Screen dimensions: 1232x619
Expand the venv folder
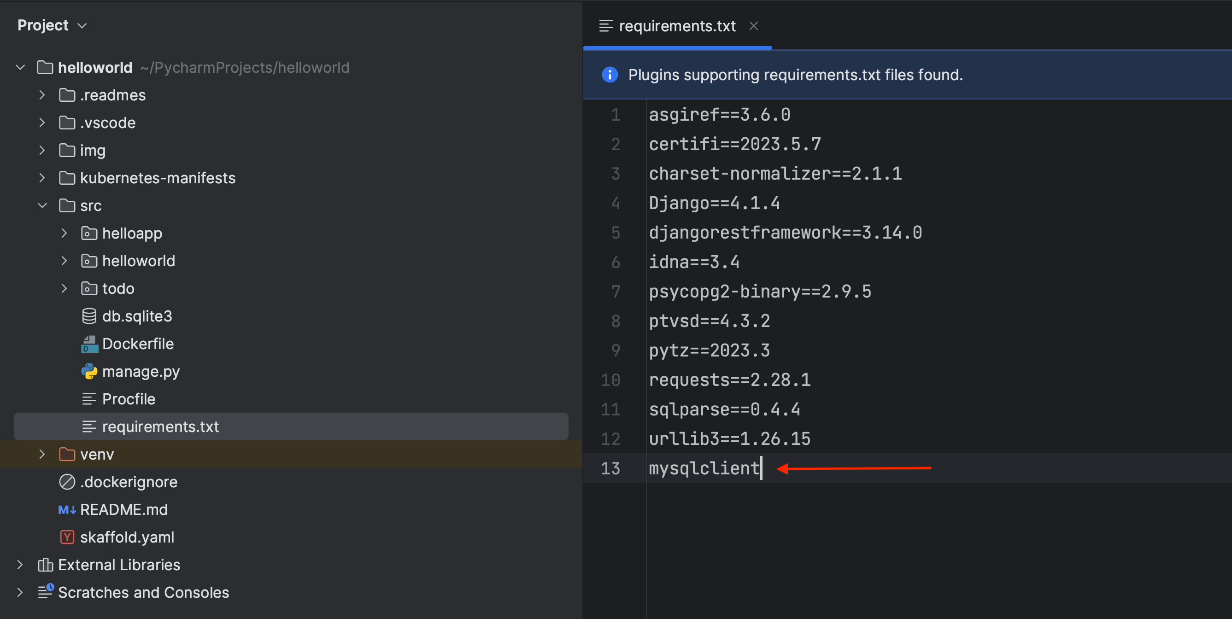[x=42, y=455]
